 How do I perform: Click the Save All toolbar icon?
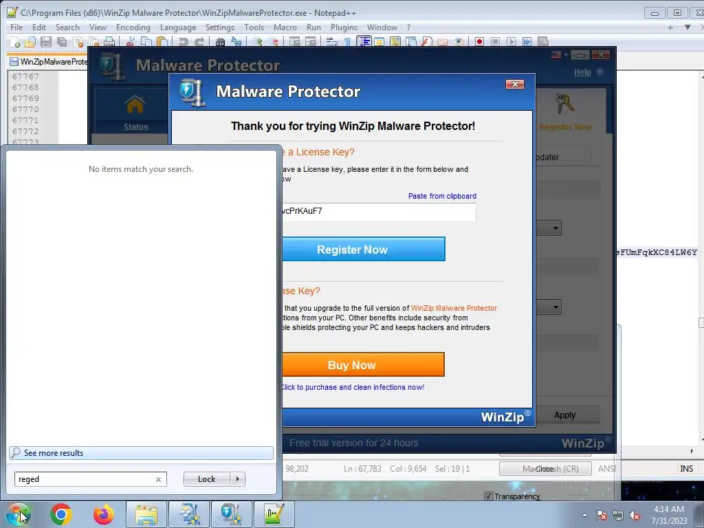point(61,42)
